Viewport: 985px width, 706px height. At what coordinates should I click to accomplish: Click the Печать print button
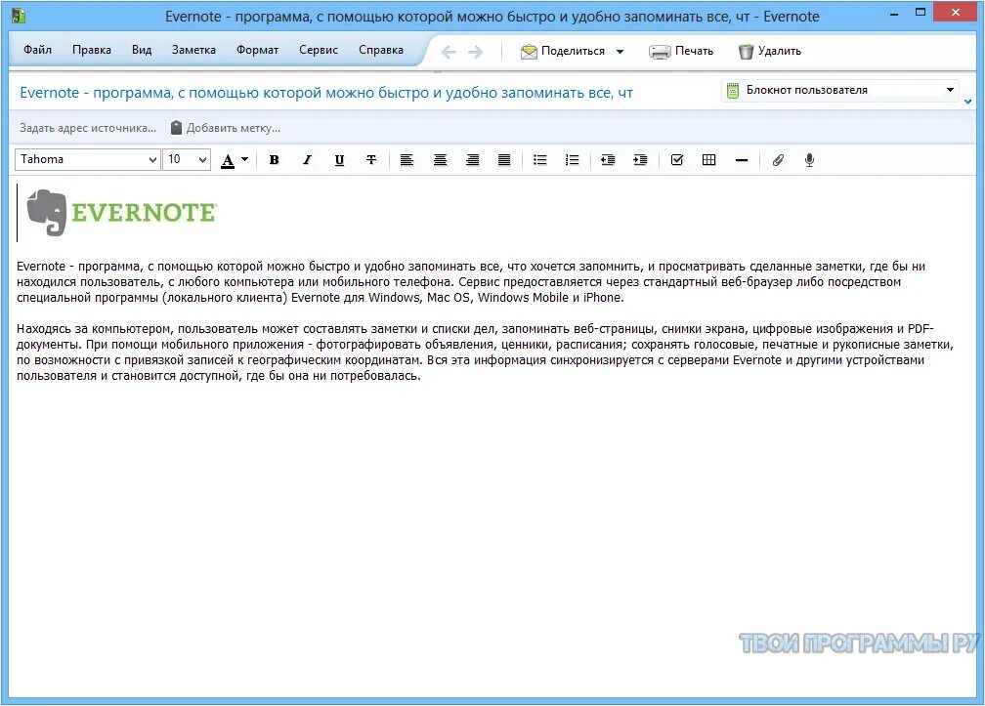pos(681,52)
